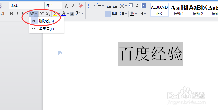Apply 正文 style

click(x=160, y=10)
